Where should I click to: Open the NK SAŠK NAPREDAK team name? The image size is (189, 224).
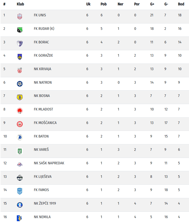pos(49,163)
